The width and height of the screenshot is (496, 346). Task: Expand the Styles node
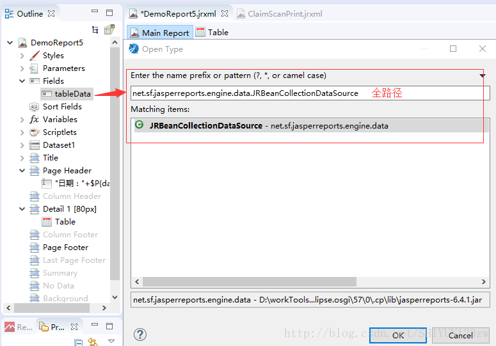[x=22, y=56]
